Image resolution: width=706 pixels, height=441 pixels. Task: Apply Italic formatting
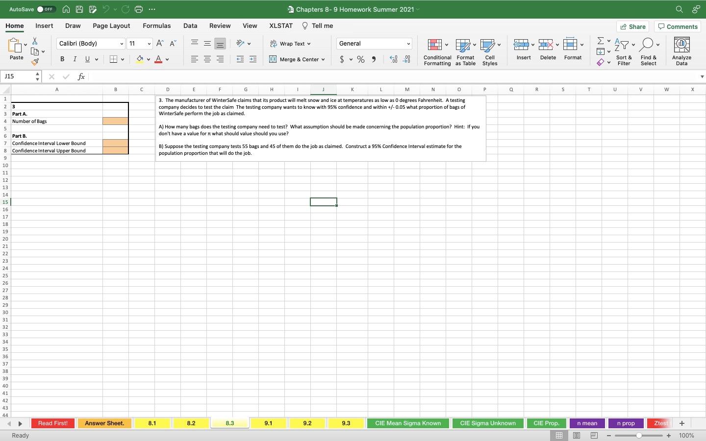click(x=75, y=59)
